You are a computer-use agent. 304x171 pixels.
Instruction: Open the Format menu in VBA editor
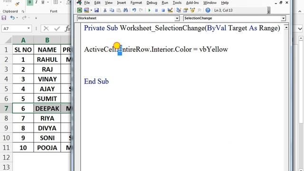[x=136, y=3]
